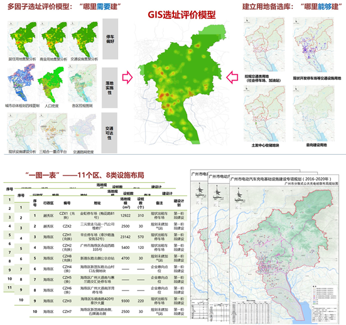Click the north arrow compass on front map

pyautogui.click(x=239, y=196)
